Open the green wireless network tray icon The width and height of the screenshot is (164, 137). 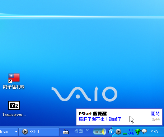click(x=138, y=132)
